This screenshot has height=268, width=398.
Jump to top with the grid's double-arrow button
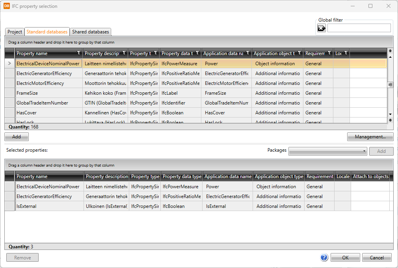pos(390,51)
